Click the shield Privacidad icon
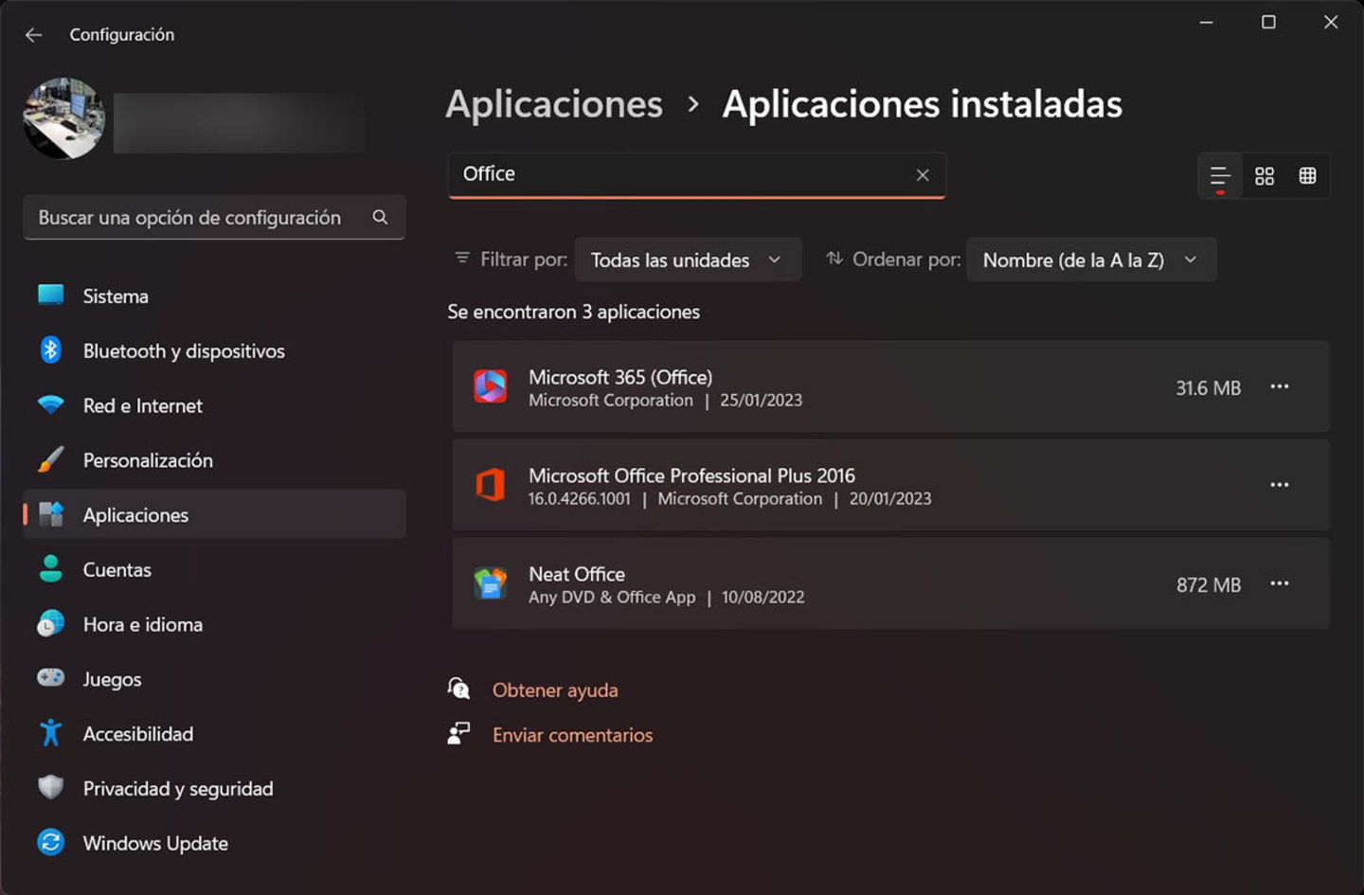The width and height of the screenshot is (1364, 895). coord(51,787)
